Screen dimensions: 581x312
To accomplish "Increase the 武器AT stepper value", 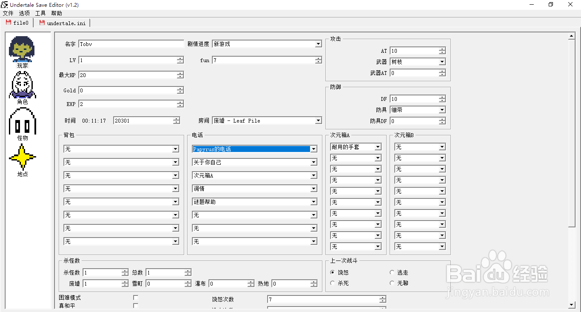I will click(442, 71).
